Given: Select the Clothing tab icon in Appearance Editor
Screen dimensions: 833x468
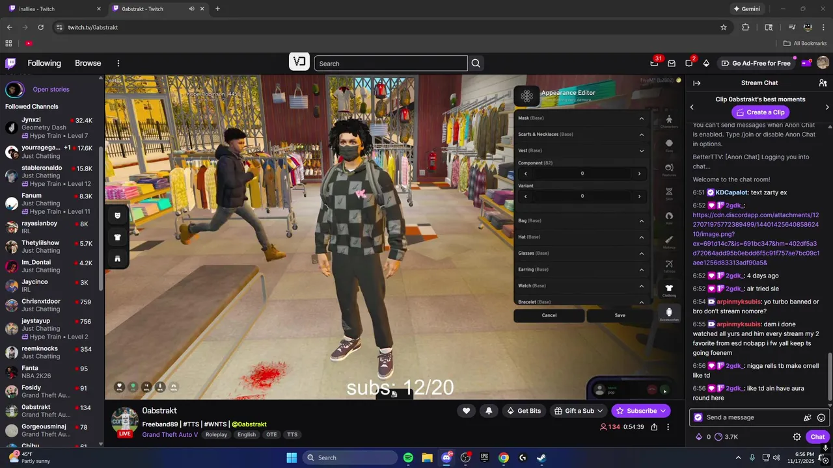Looking at the screenshot, I should tap(669, 289).
